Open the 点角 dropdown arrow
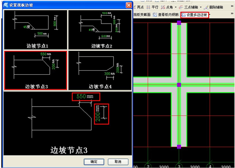 tap(175, 7)
